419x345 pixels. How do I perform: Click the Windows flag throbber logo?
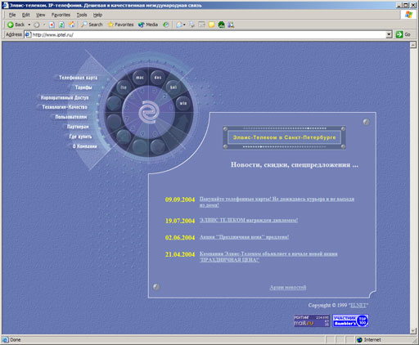(x=408, y=15)
